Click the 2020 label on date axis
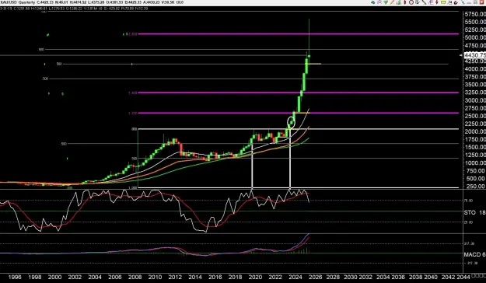Image resolution: width=486 pixels, height=283 pixels. tap(255, 277)
